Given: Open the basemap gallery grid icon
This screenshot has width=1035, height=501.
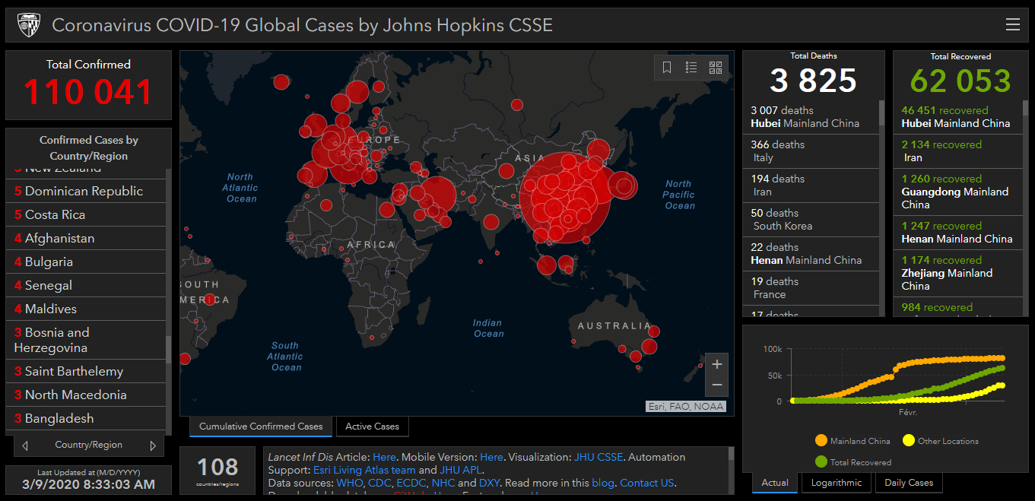Looking at the screenshot, I should pos(716,68).
